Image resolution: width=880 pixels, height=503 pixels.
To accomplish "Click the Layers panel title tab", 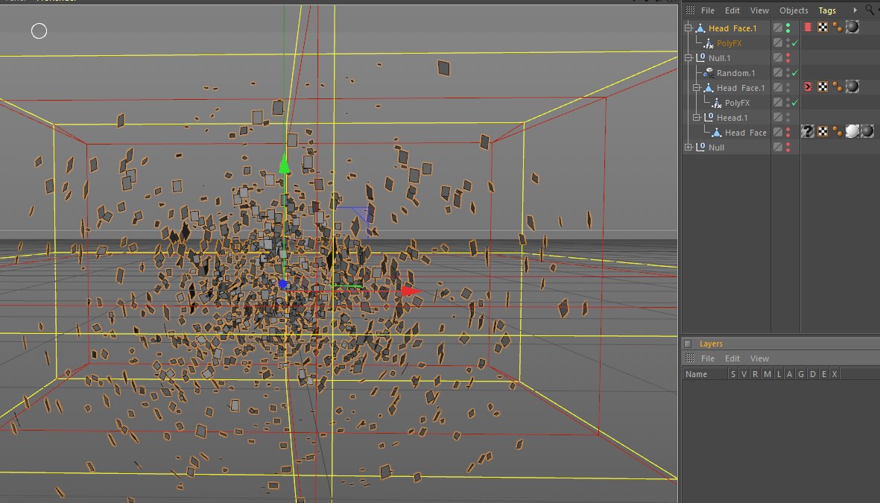I will click(711, 344).
